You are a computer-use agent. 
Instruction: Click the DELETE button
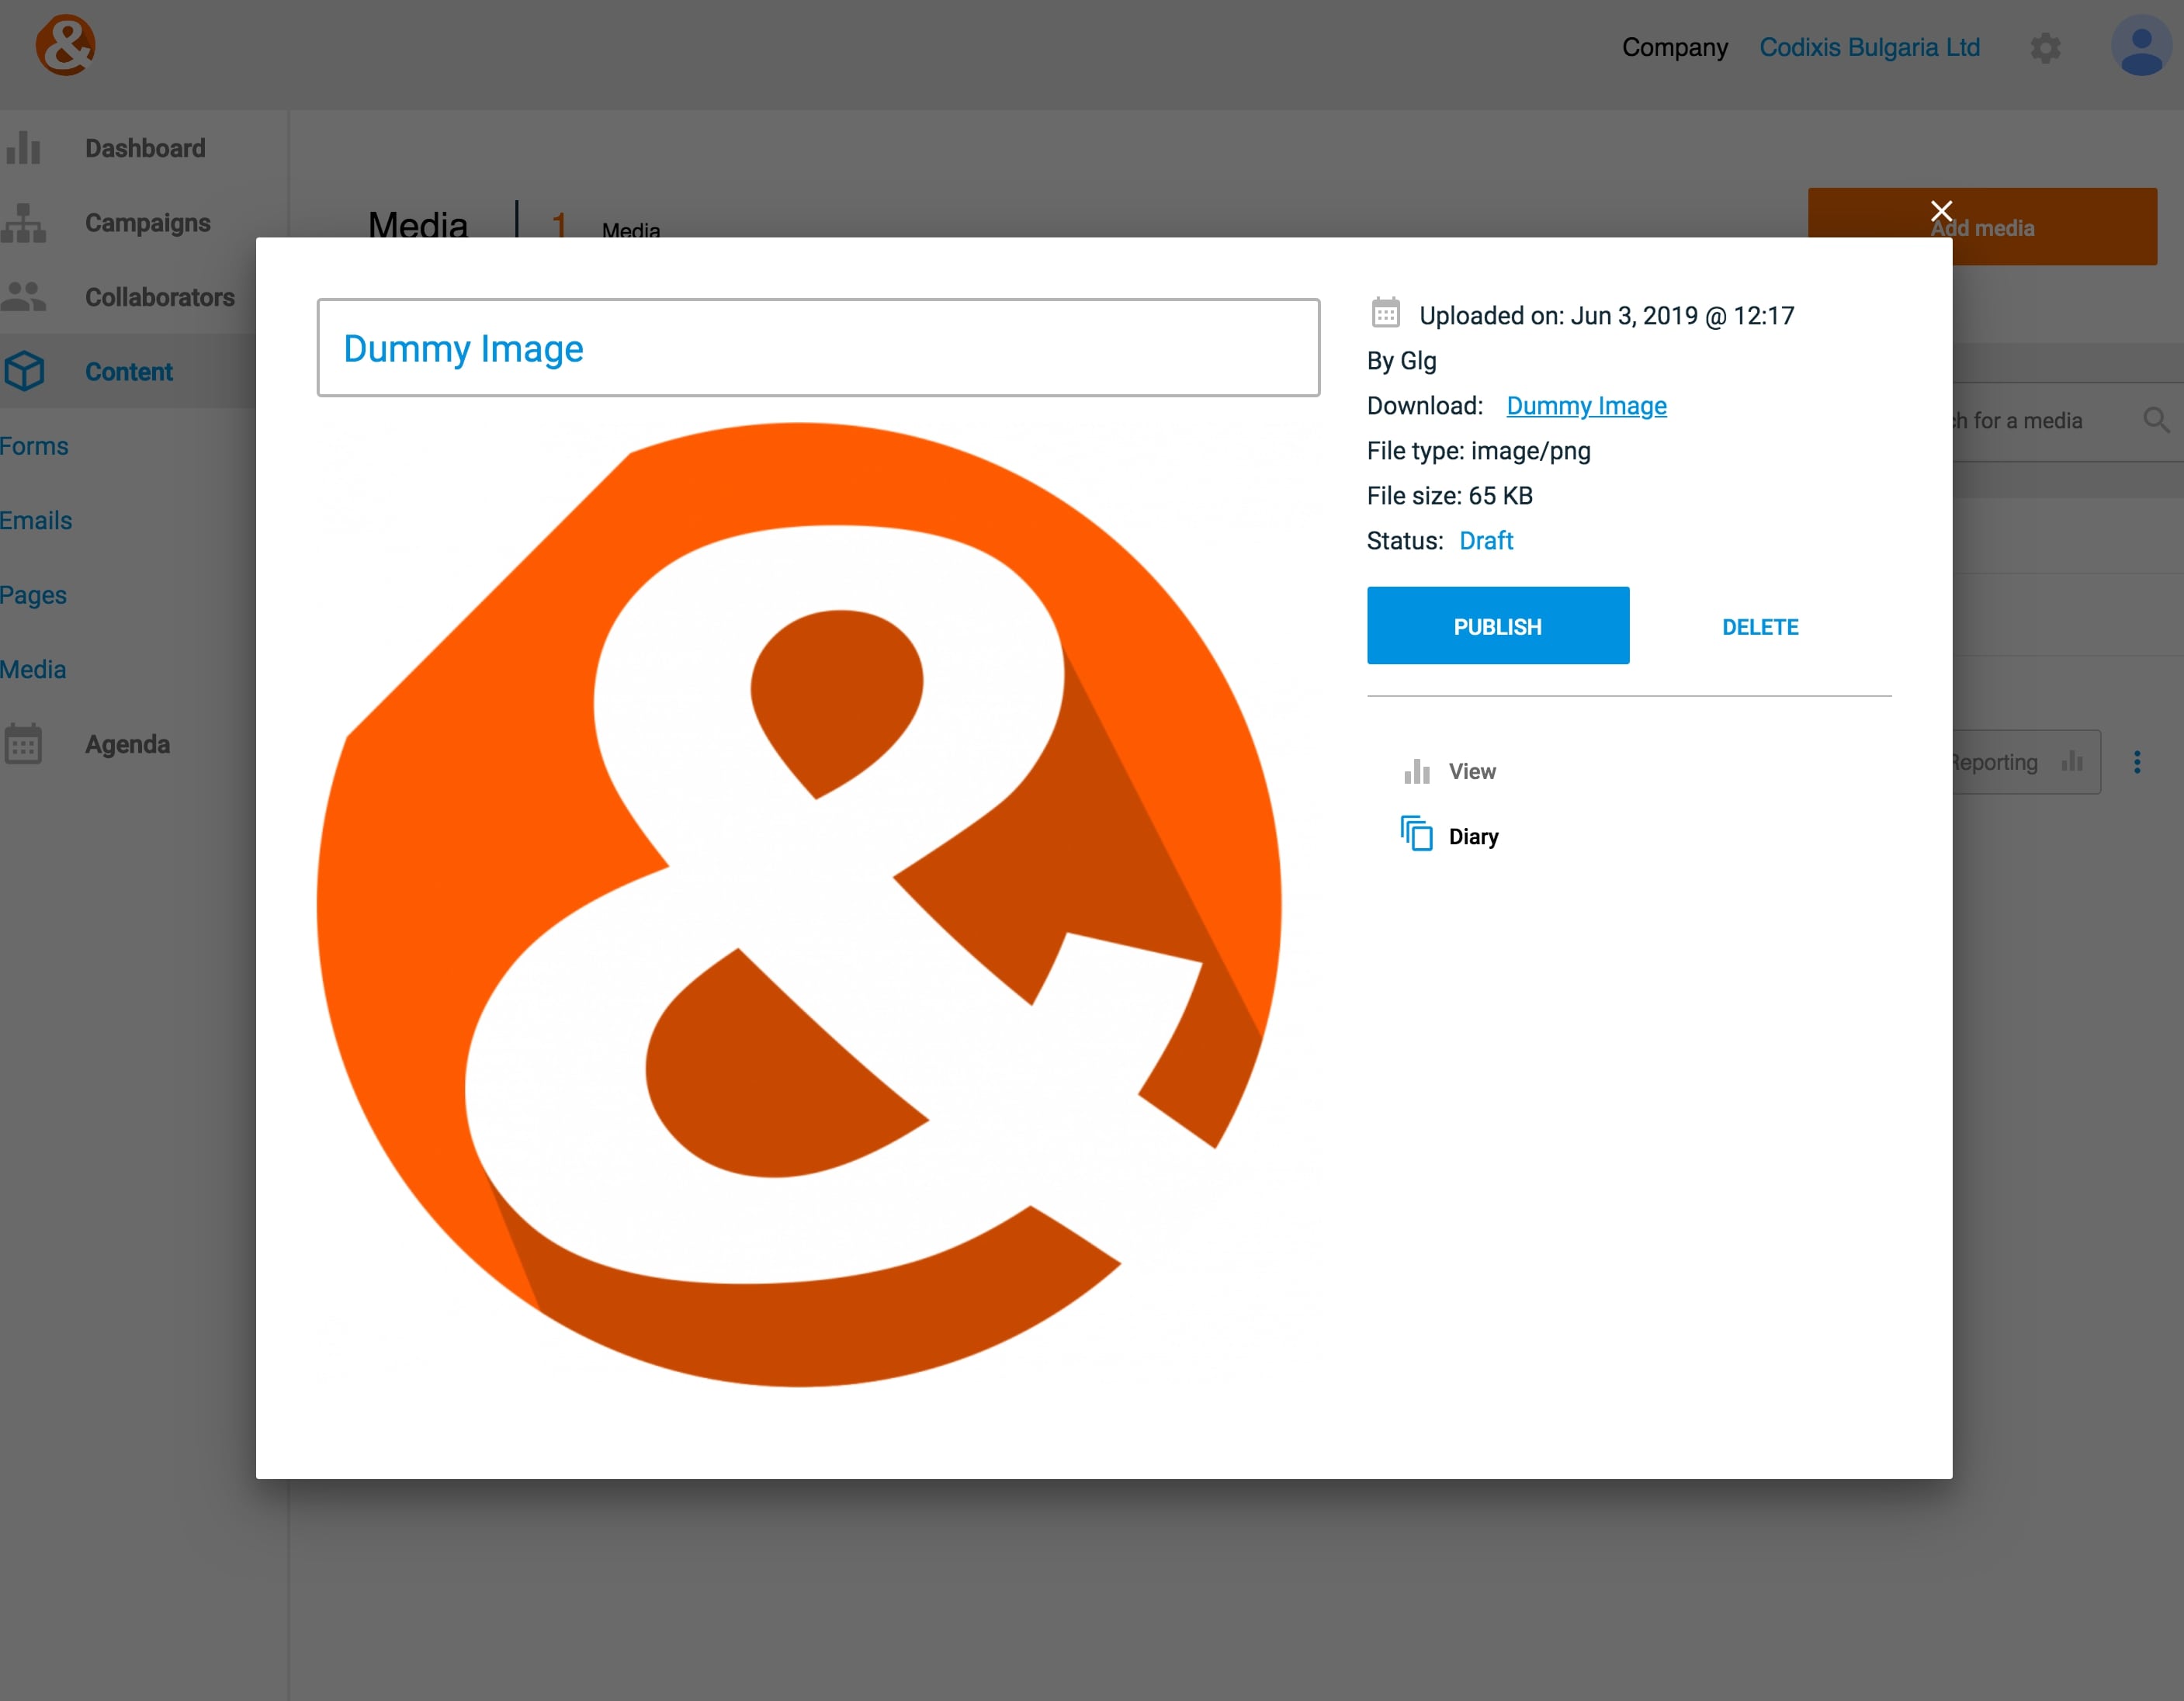(1759, 627)
